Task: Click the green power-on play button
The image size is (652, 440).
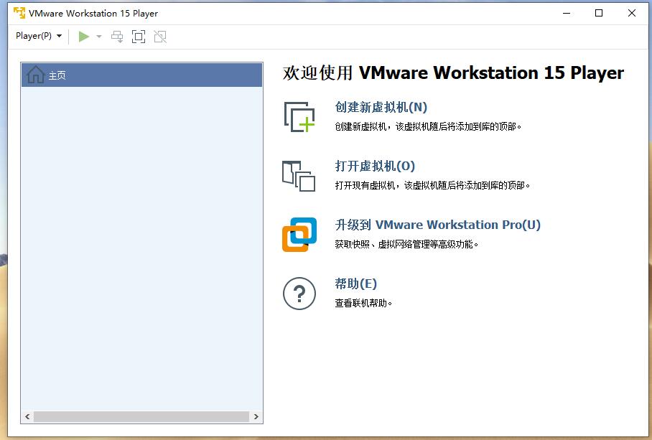Action: [x=84, y=37]
